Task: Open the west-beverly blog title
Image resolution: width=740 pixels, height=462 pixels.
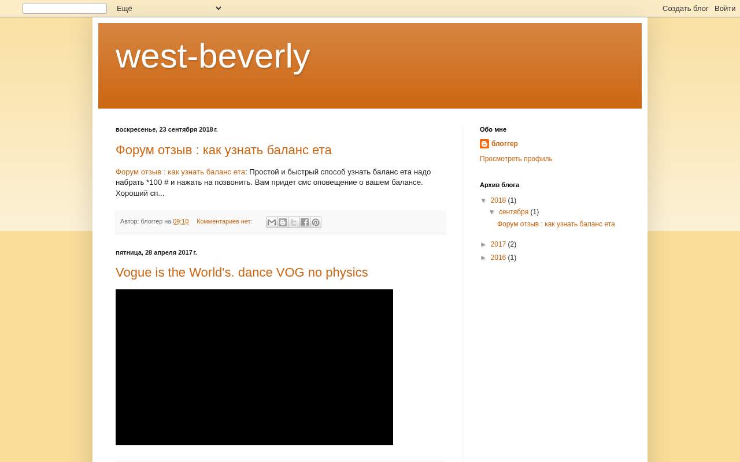Action: click(213, 56)
